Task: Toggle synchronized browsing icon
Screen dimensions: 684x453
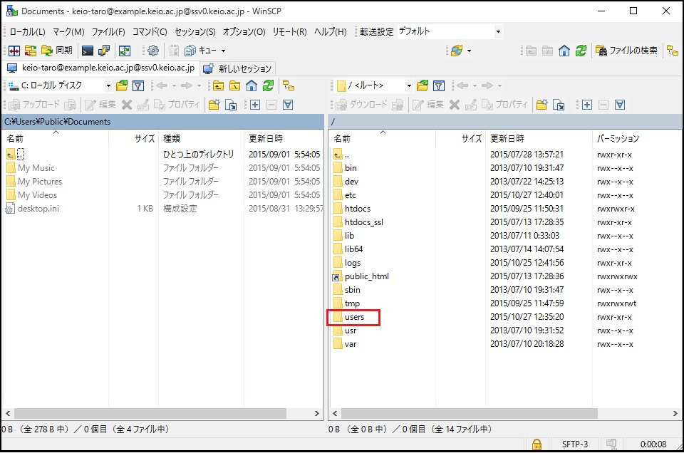Action: 125,51
